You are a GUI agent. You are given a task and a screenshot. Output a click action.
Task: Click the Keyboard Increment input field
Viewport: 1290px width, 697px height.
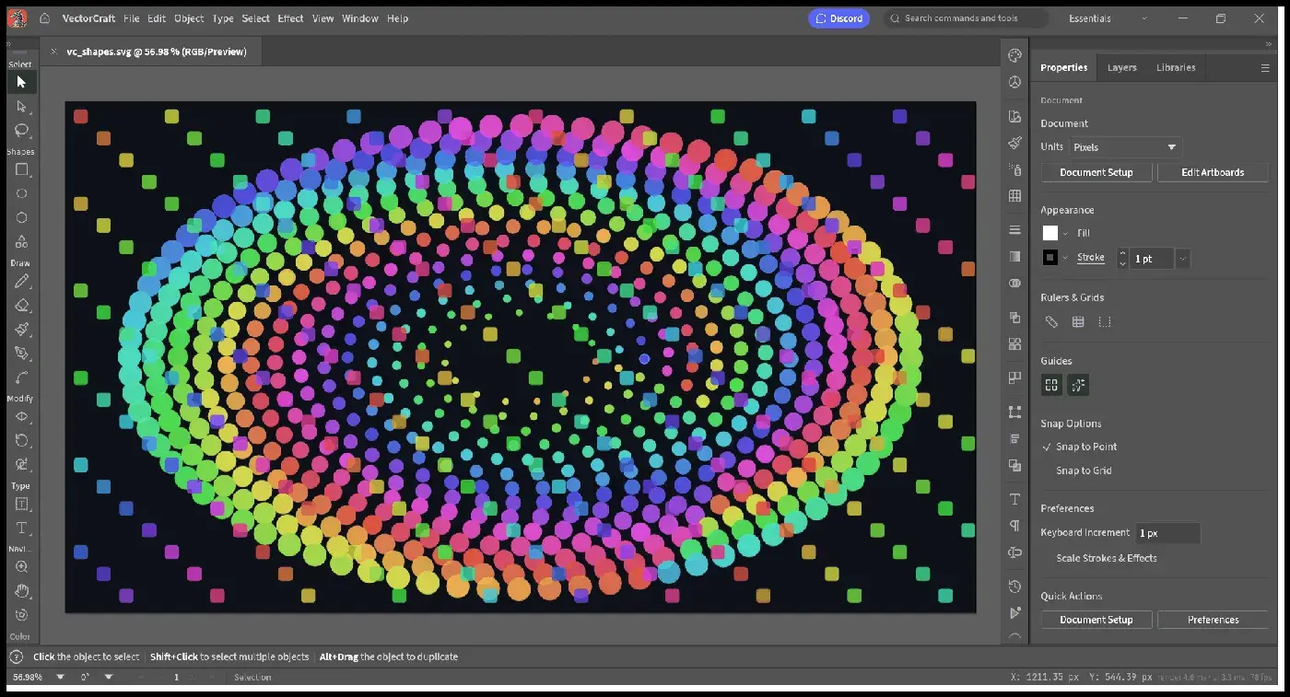(x=1167, y=533)
